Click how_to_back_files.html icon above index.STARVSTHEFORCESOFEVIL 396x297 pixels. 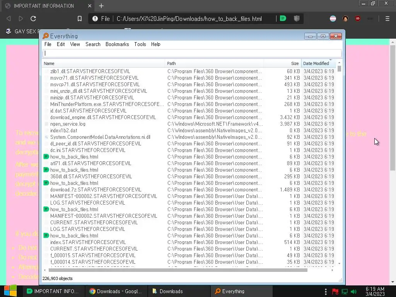point(46,236)
